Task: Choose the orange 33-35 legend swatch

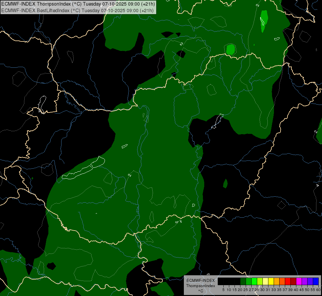Action: tap(277, 281)
